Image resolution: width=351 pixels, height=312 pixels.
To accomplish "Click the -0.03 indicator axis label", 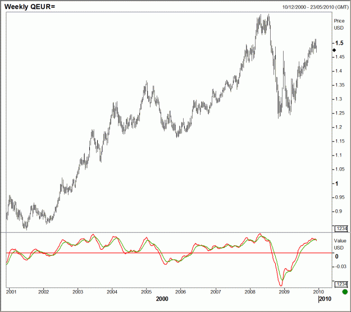I will (x=340, y=267).
